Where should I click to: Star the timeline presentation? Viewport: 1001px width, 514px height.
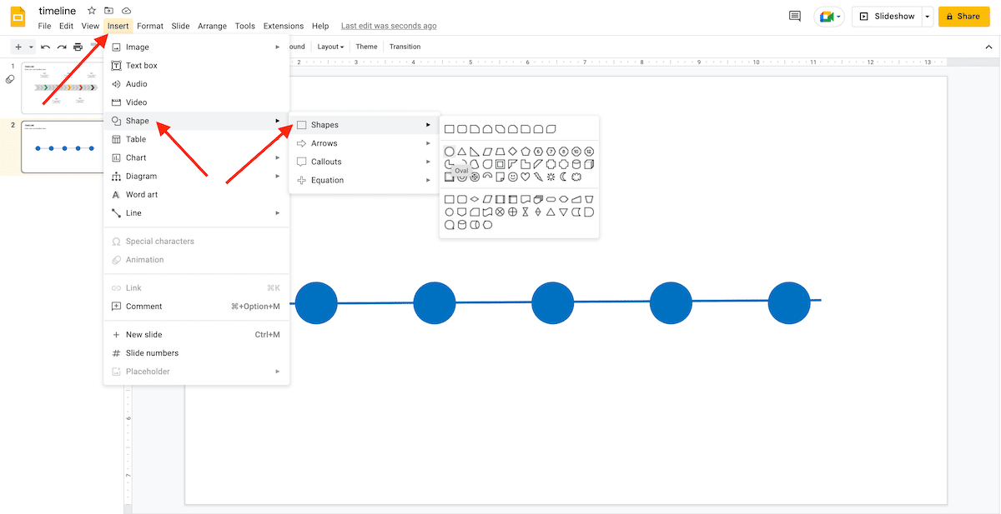92,11
